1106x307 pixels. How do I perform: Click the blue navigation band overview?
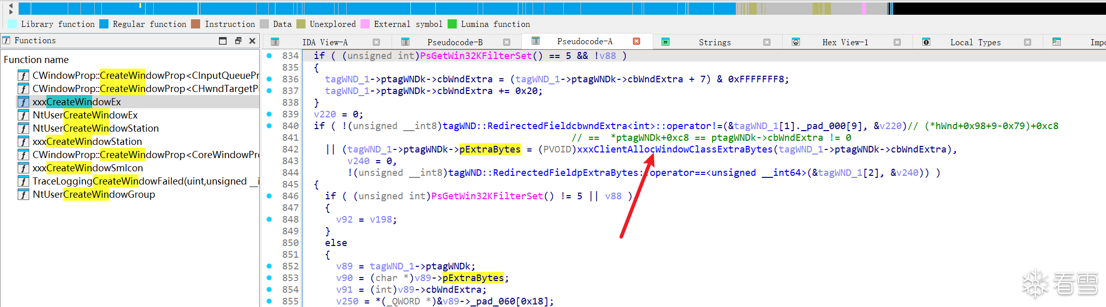377,9
